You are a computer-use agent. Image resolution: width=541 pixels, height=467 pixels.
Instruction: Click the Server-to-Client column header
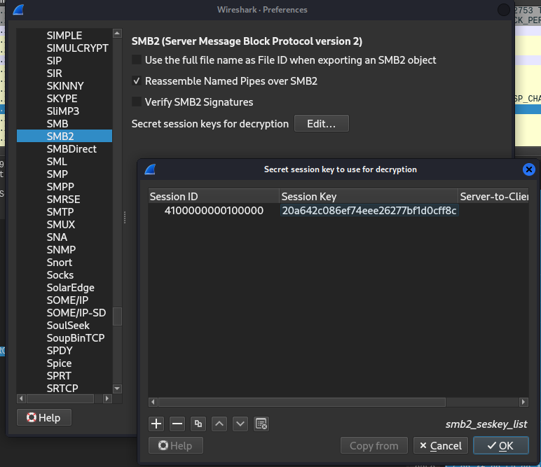[493, 197]
